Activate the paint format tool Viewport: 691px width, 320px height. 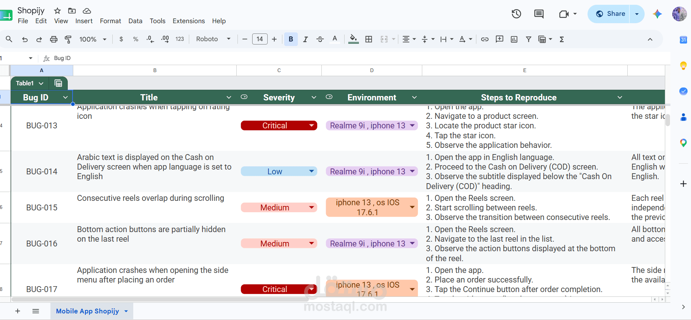point(68,39)
